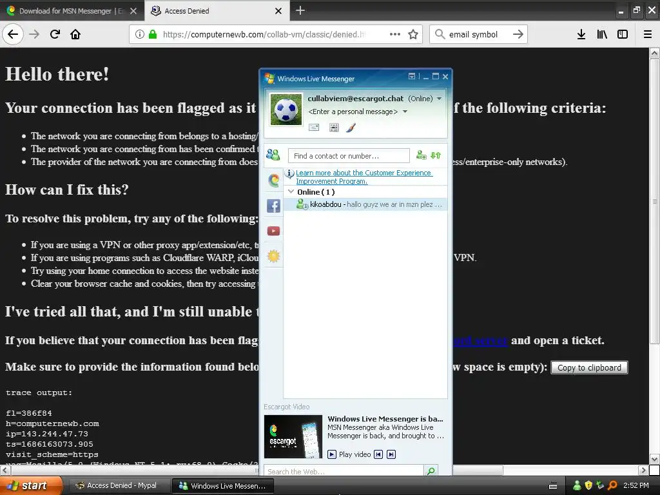Click the Windows Live Messenger title text
This screenshot has height=495, width=660.
[316, 79]
